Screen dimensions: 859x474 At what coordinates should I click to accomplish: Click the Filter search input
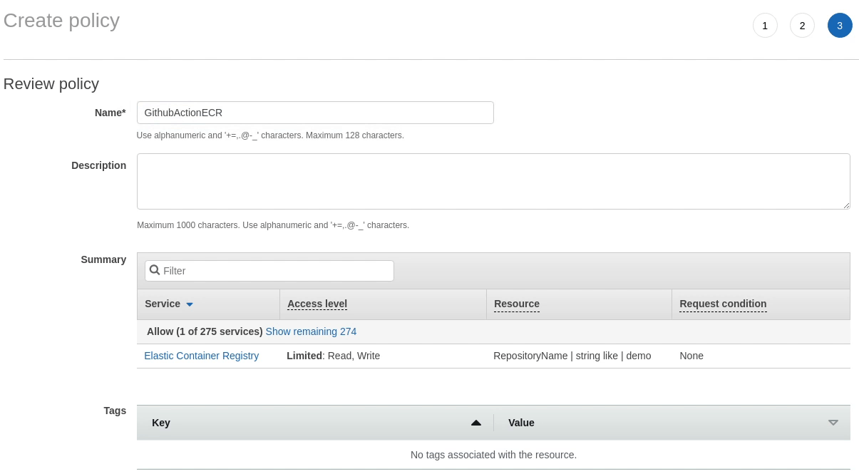(x=278, y=271)
